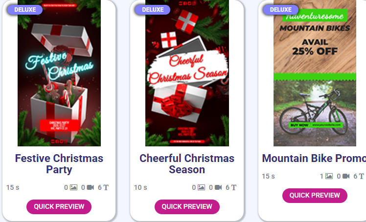Click text count icon on Cheerful Christmas Season card
The width and height of the screenshot is (366, 222).
[233, 187]
